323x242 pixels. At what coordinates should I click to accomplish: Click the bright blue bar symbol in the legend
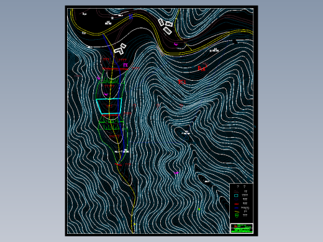coord(236,208)
